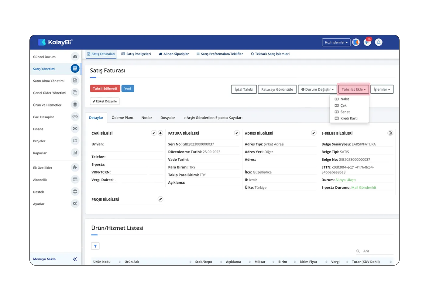Sort by Tutar (KDV Dahil) column arrows

click(x=390, y=262)
